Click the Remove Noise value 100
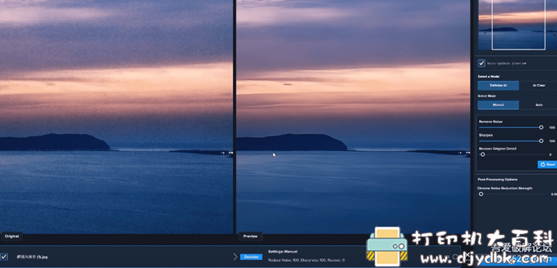This screenshot has width=557, height=268. pos(552,127)
